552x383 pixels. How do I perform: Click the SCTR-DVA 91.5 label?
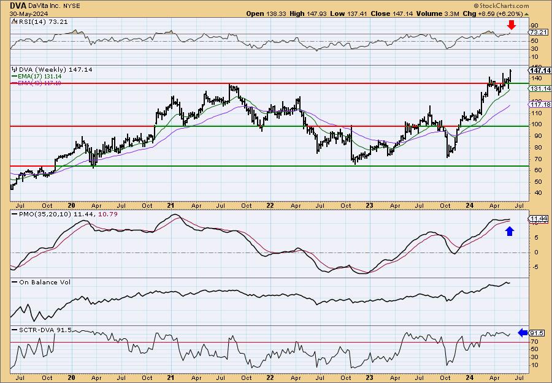pos(45,330)
